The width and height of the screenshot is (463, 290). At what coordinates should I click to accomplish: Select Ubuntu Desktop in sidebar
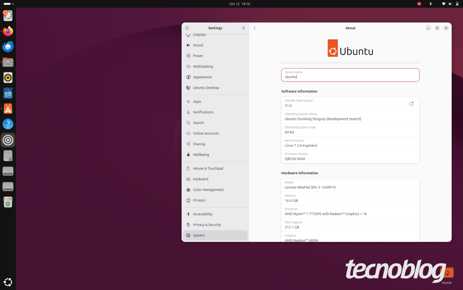coord(215,88)
